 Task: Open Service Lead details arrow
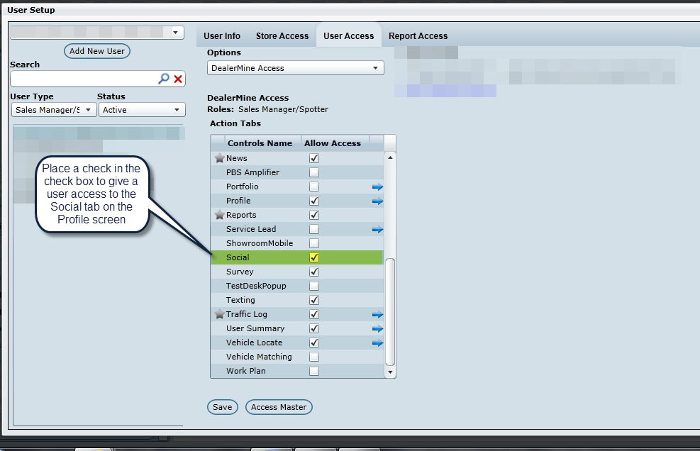pyautogui.click(x=377, y=229)
